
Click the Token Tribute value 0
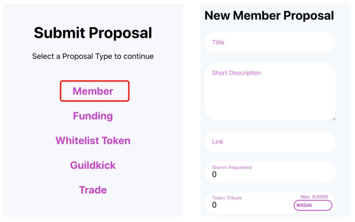[x=215, y=205]
